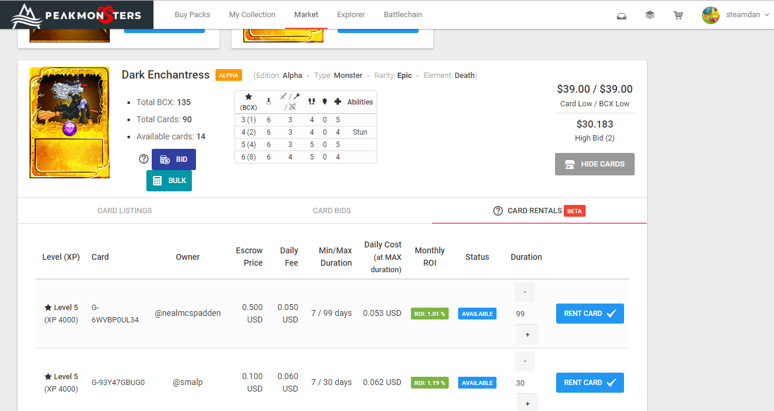Click card ID G-6WVBP0UL34

(x=115, y=314)
